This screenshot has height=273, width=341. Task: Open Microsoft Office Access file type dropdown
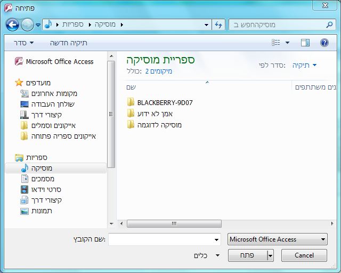(277, 239)
